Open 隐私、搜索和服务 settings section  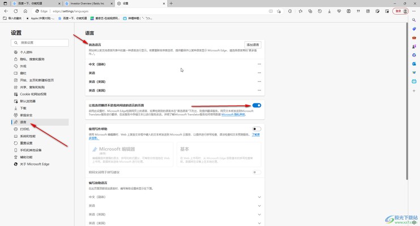click(x=32, y=59)
